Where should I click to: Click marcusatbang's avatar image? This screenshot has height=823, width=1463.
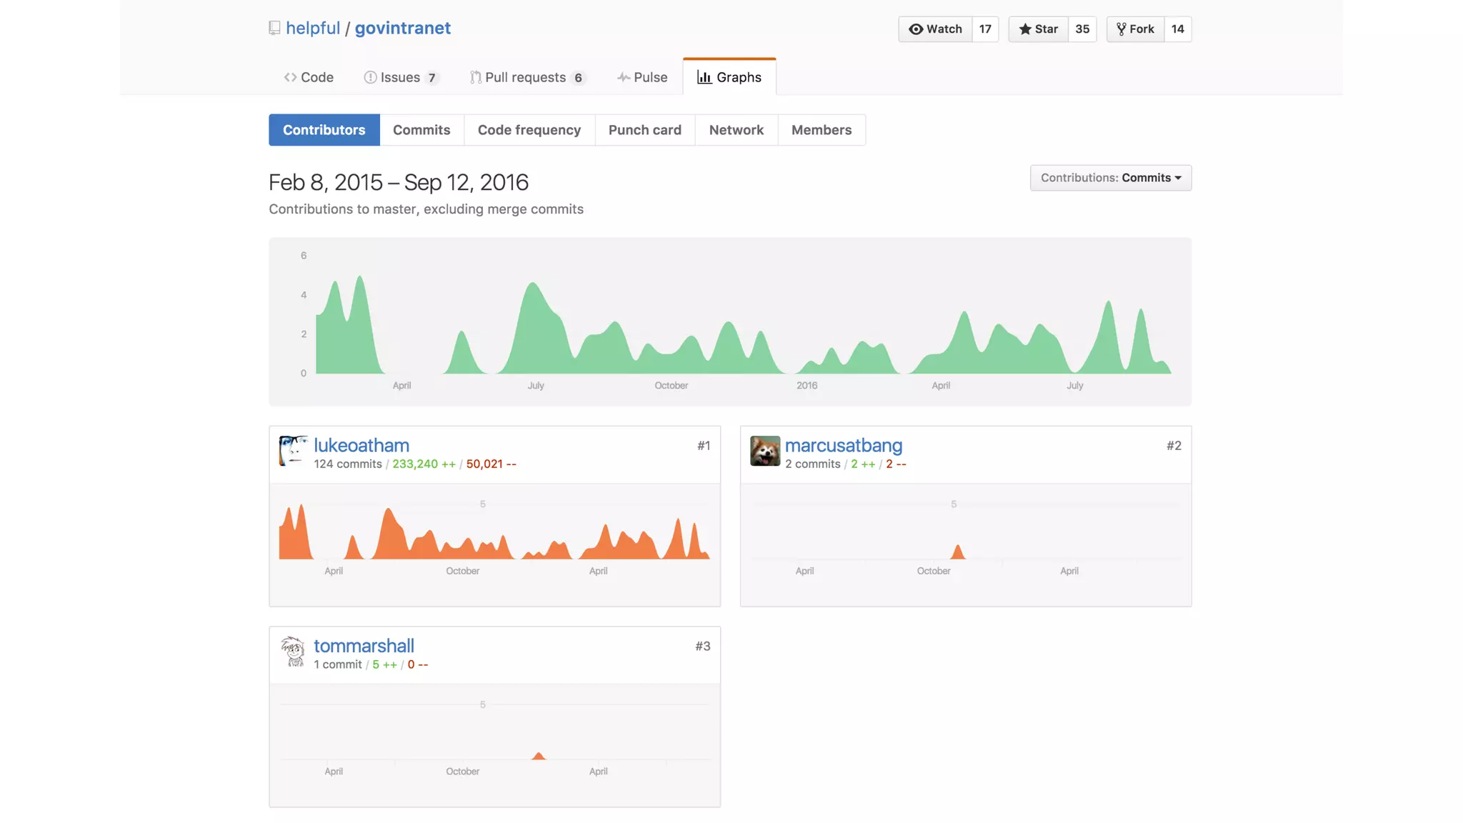[x=764, y=451]
